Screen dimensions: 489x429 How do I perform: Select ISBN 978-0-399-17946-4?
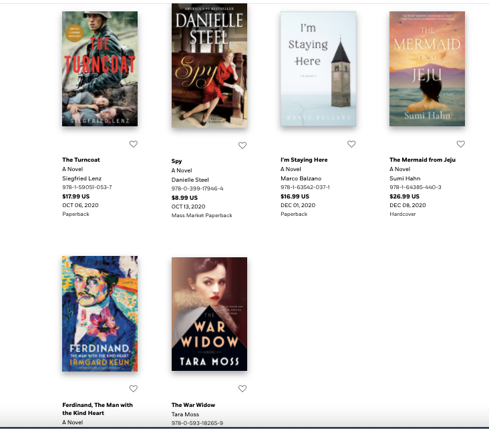click(x=198, y=188)
